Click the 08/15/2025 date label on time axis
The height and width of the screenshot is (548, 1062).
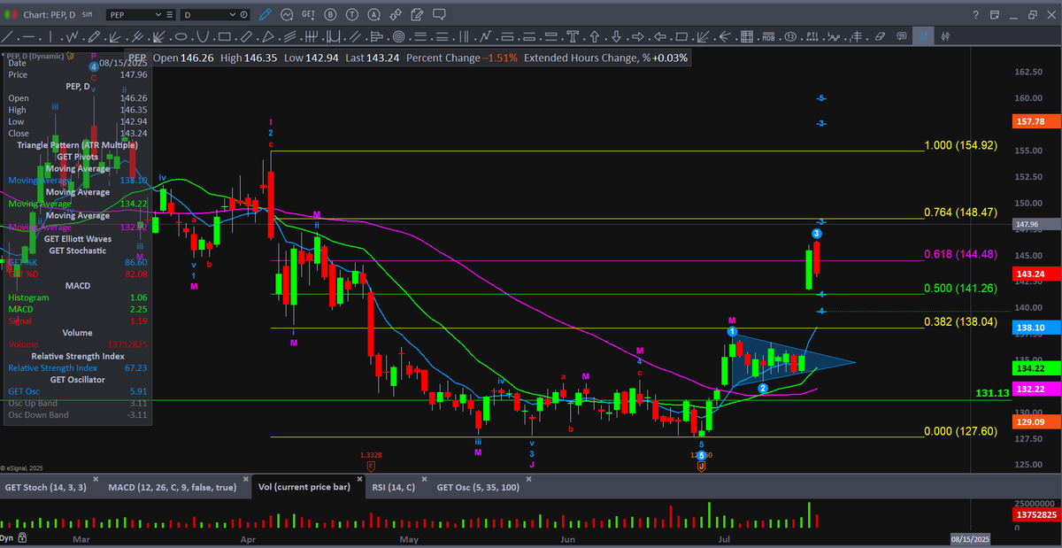972,538
